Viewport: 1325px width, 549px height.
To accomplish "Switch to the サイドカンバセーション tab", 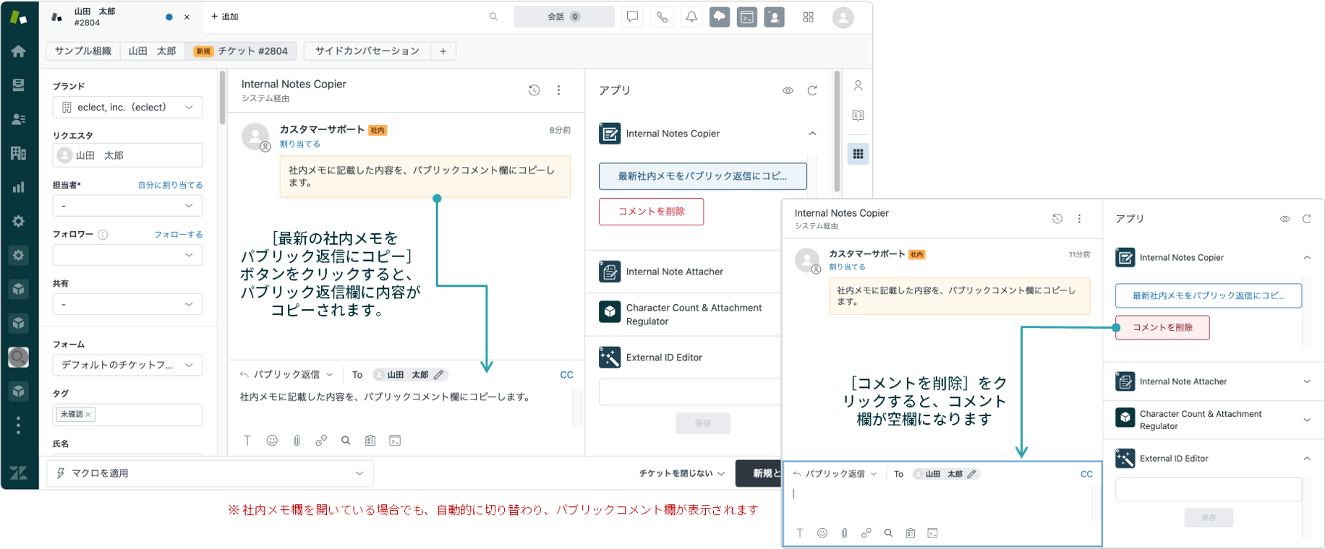I will click(367, 51).
